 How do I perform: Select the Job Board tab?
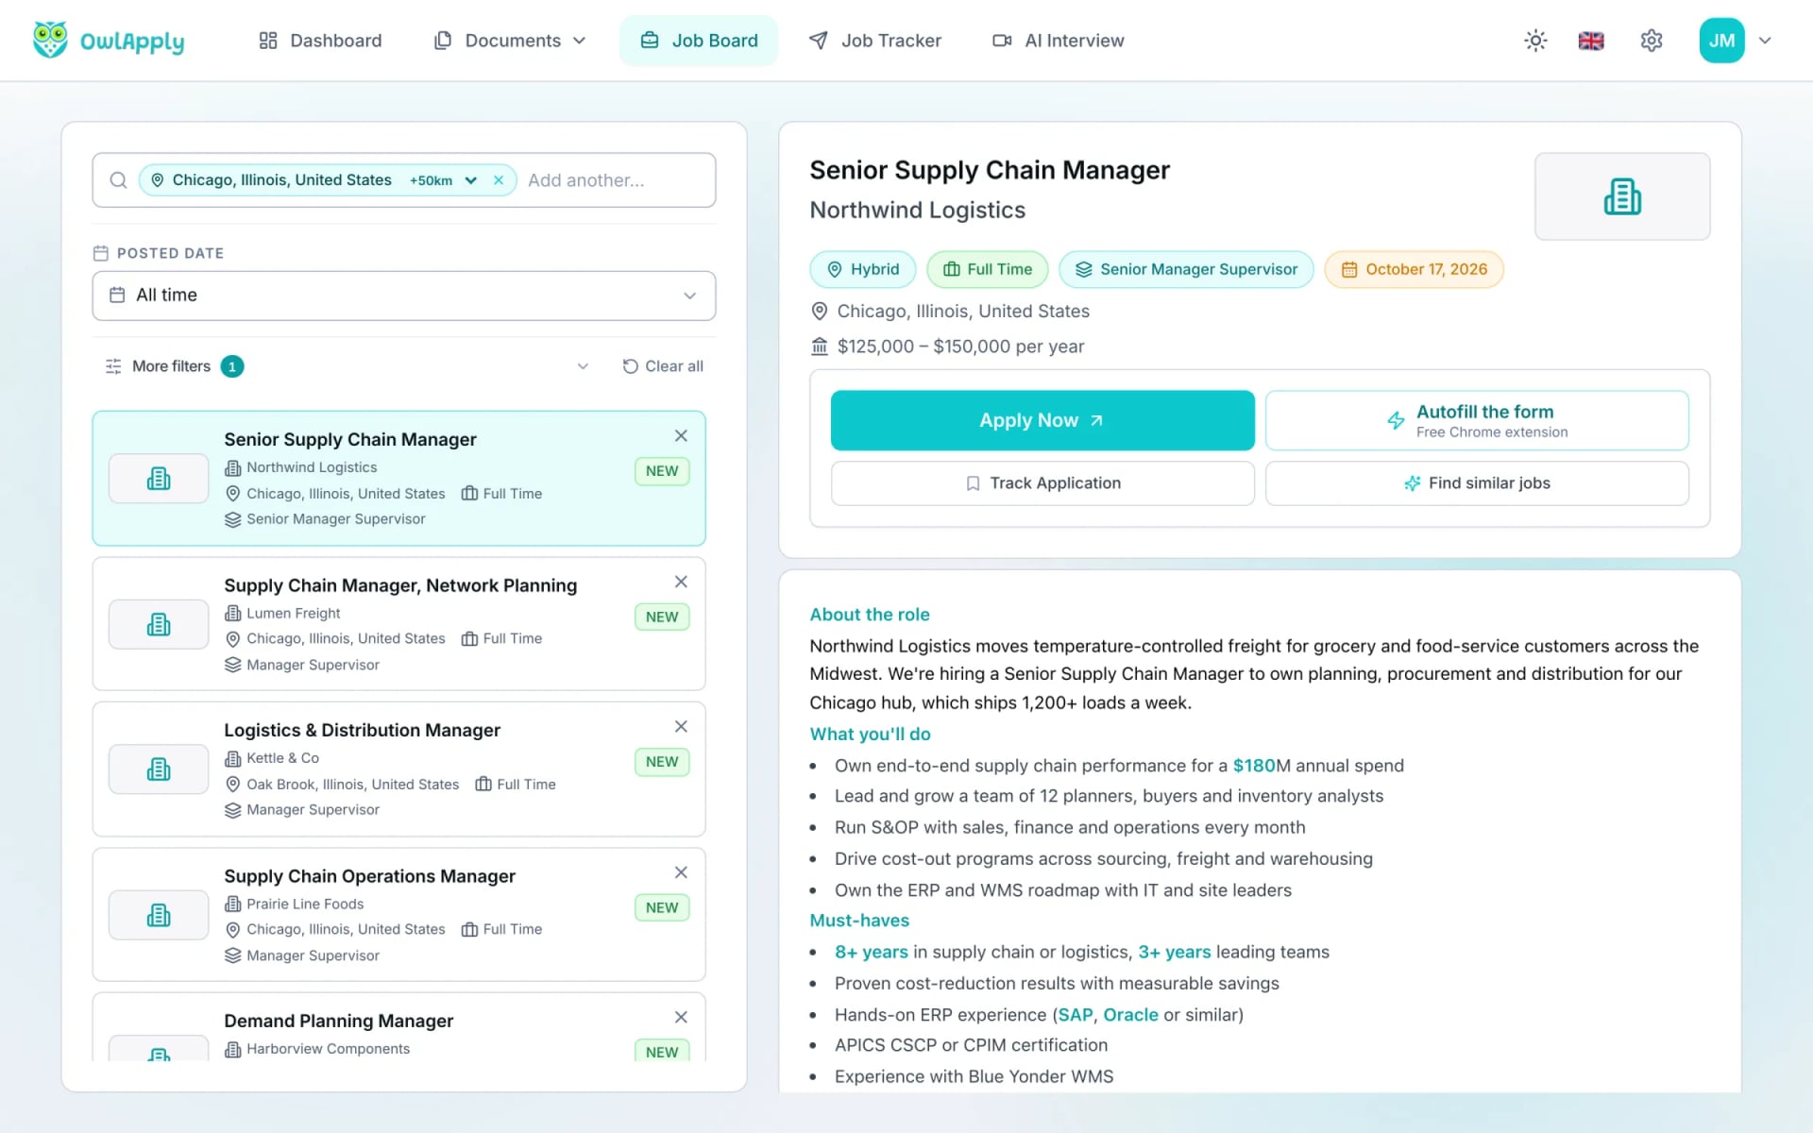point(699,41)
